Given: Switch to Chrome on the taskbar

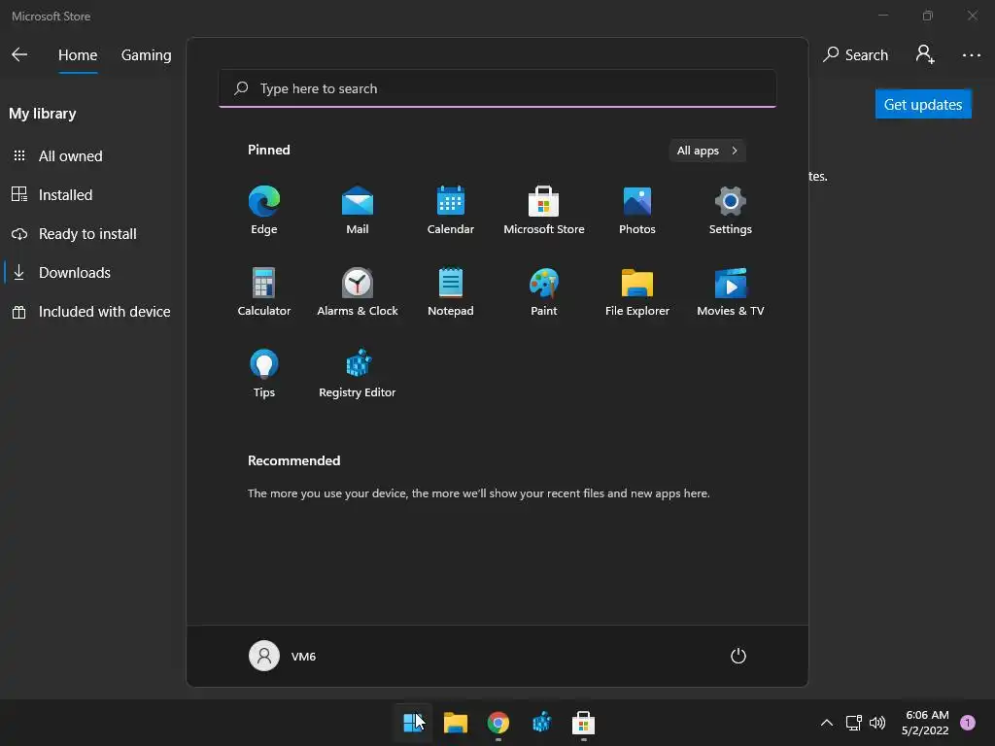Looking at the screenshot, I should (x=498, y=723).
